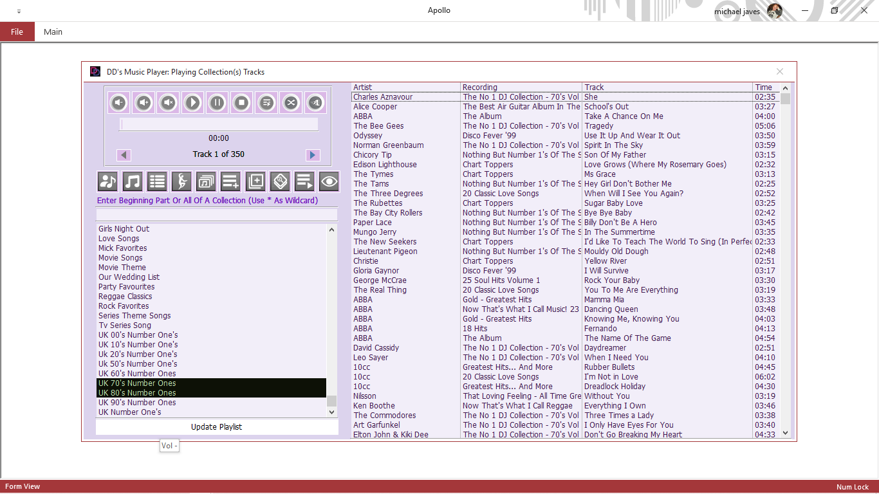The width and height of the screenshot is (879, 494).
Task: Click the add collection plus-square icon
Action: pos(255,182)
